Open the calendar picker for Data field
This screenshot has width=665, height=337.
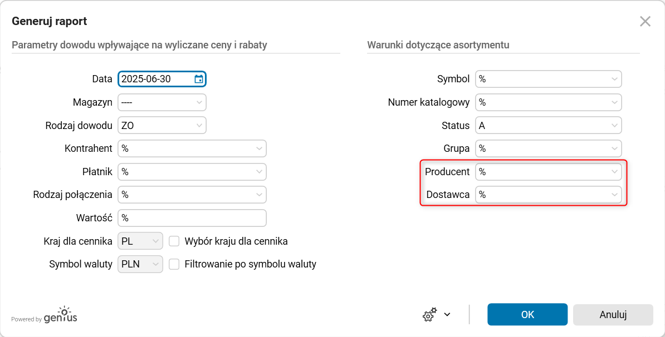199,79
